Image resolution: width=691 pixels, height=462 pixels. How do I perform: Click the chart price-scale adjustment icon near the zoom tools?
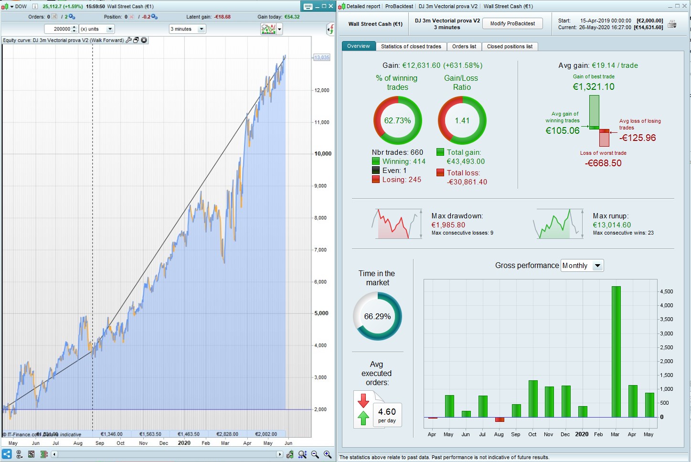pos(290,454)
